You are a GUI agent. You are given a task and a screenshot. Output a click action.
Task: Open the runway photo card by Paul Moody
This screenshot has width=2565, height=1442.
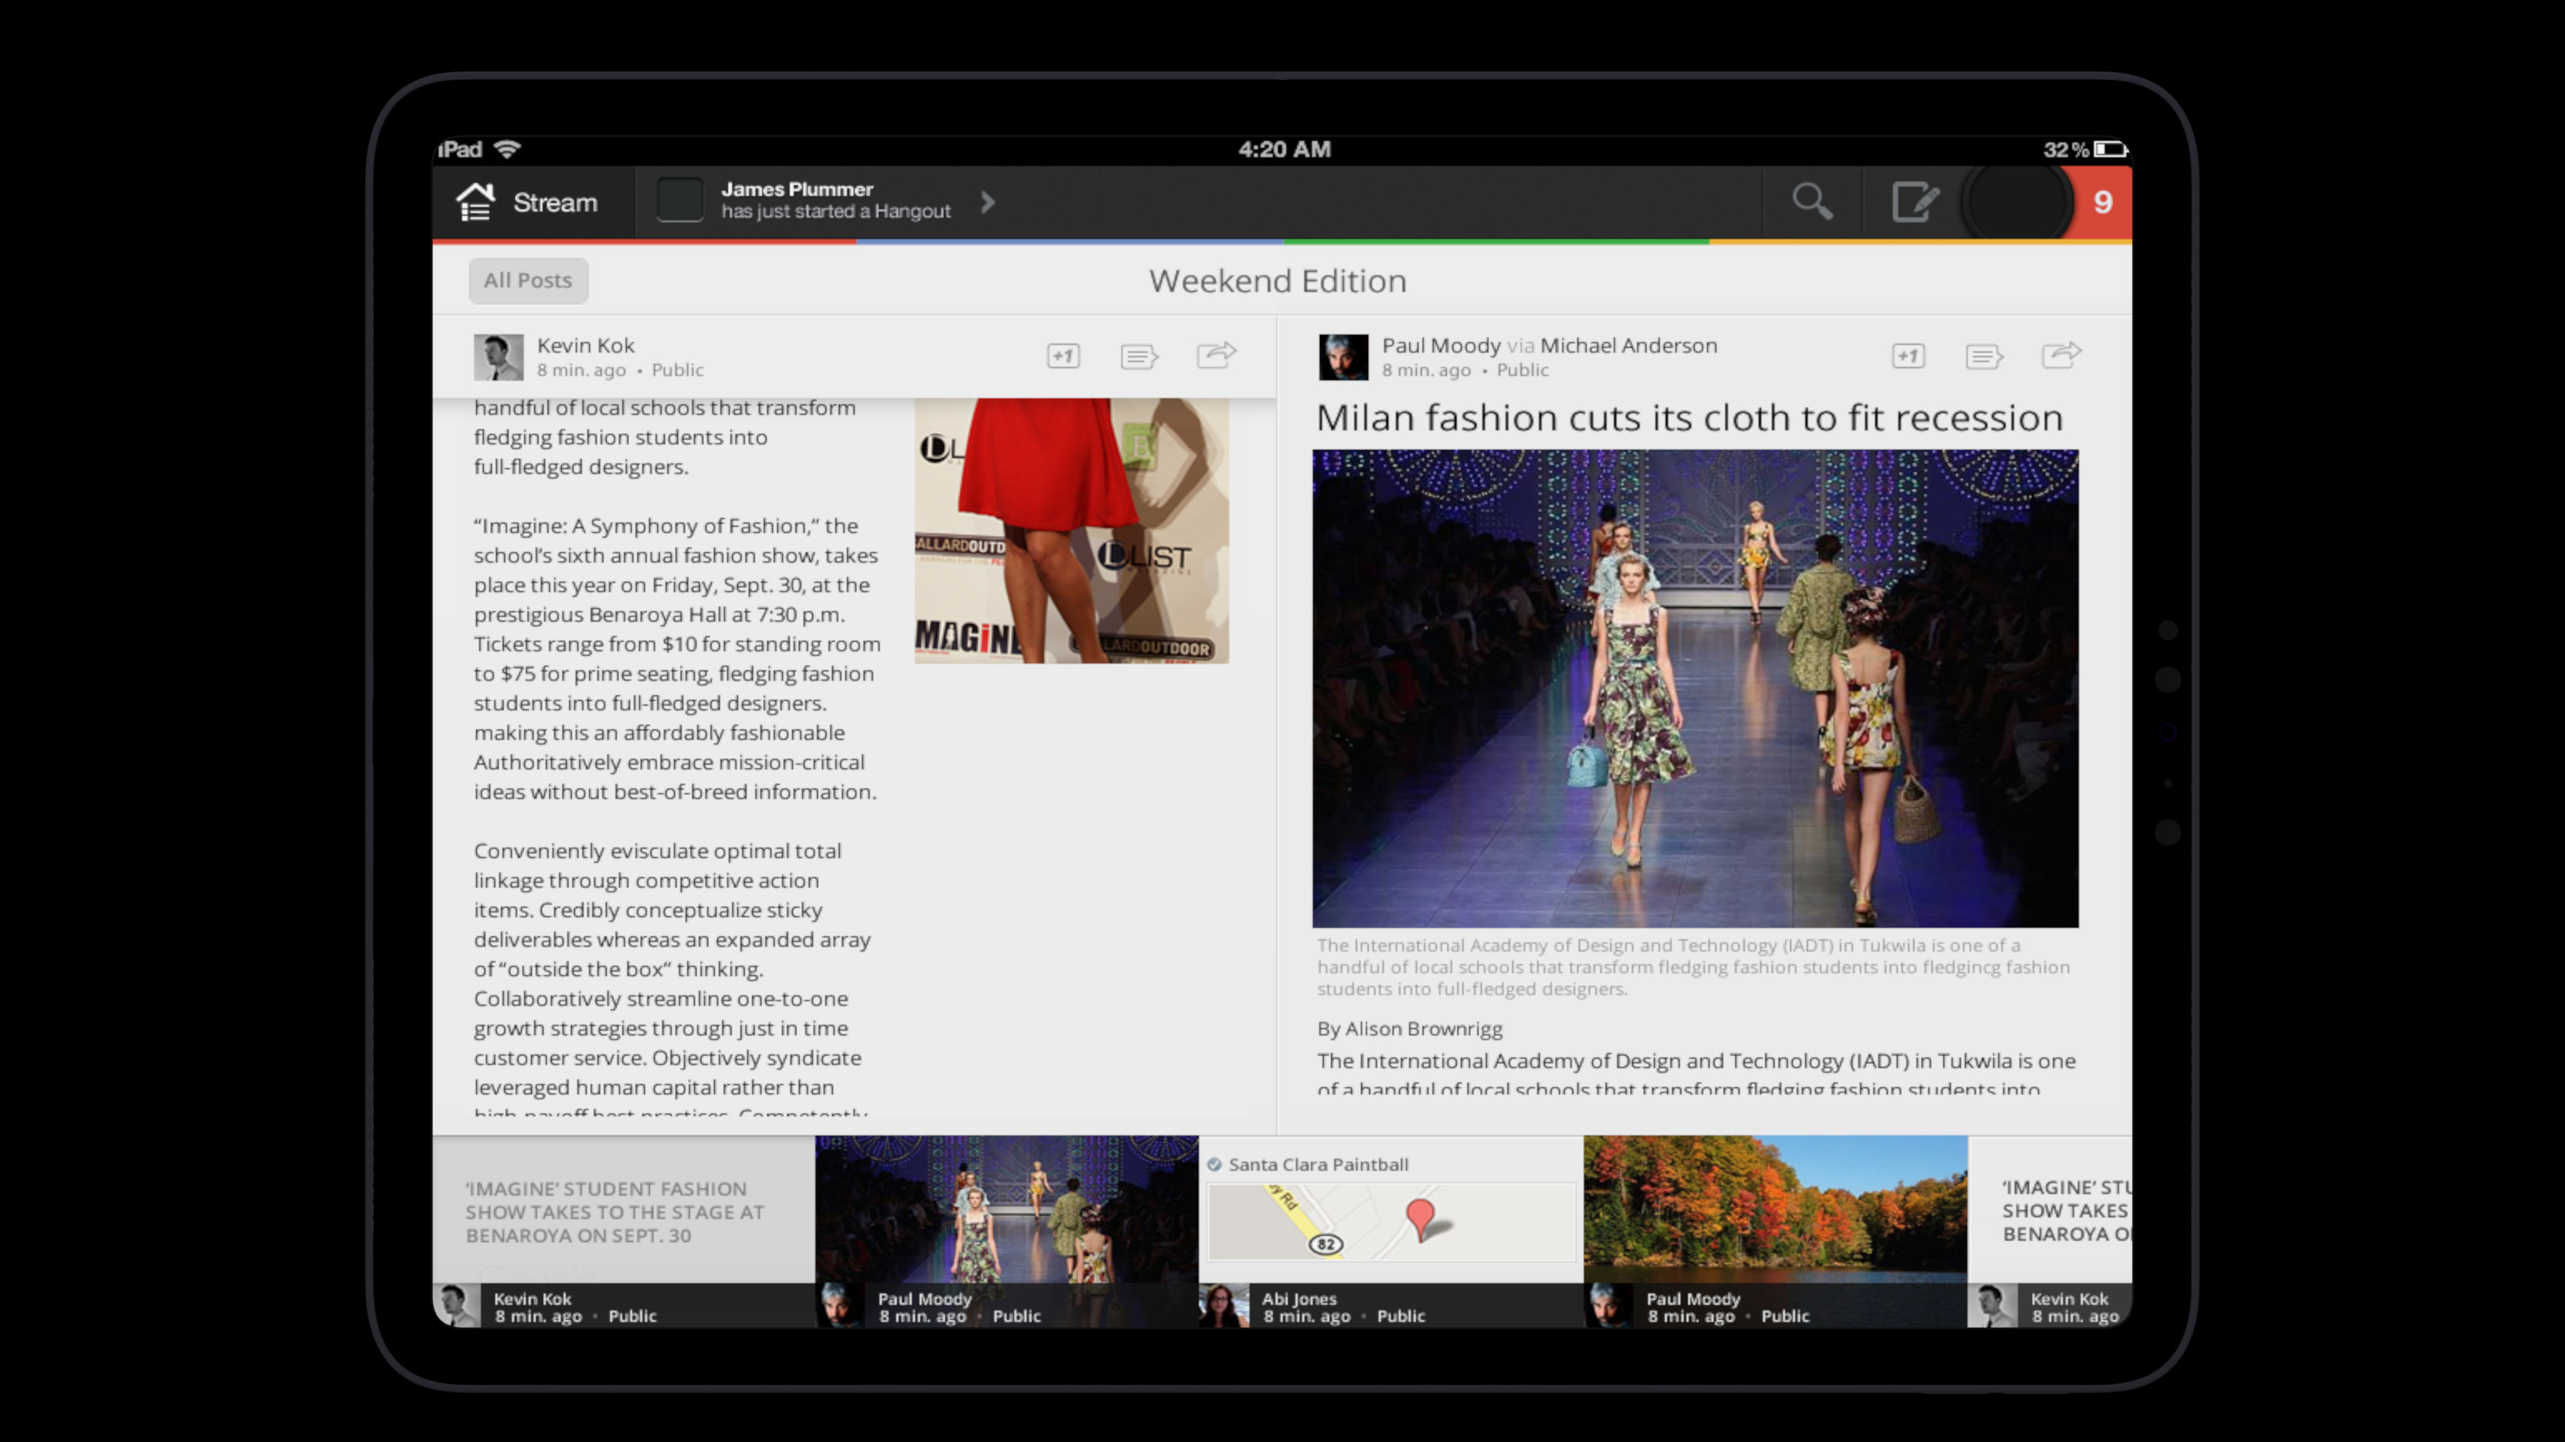coord(1007,1231)
